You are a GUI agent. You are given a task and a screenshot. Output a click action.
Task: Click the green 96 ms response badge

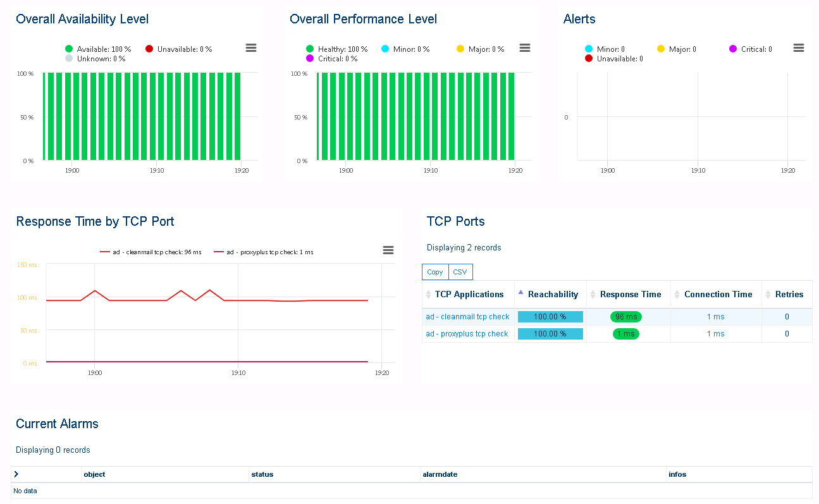click(x=625, y=316)
